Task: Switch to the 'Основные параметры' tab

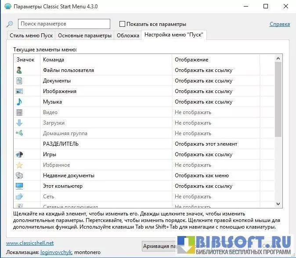Action: tap(85, 36)
